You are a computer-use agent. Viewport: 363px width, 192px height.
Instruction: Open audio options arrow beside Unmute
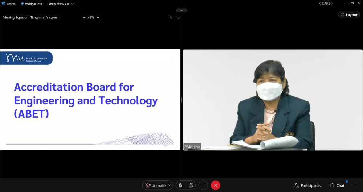tap(170, 185)
